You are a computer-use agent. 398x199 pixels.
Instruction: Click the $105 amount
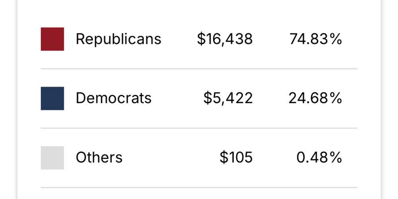pyautogui.click(x=236, y=158)
